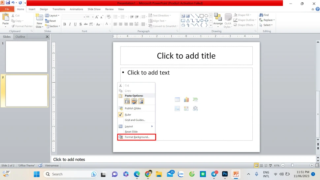Choose Publish Slides in context menu
This screenshot has width=320, height=180.
coord(137,108)
